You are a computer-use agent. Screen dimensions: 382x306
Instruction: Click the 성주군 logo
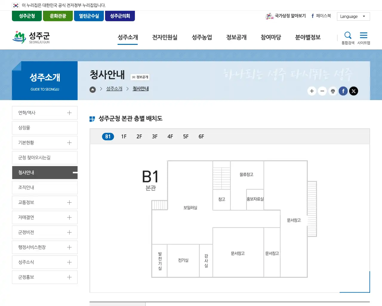[x=31, y=37]
